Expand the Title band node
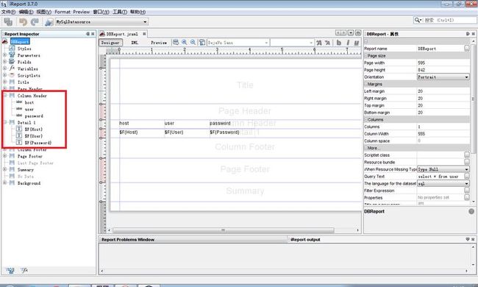 point(4,82)
